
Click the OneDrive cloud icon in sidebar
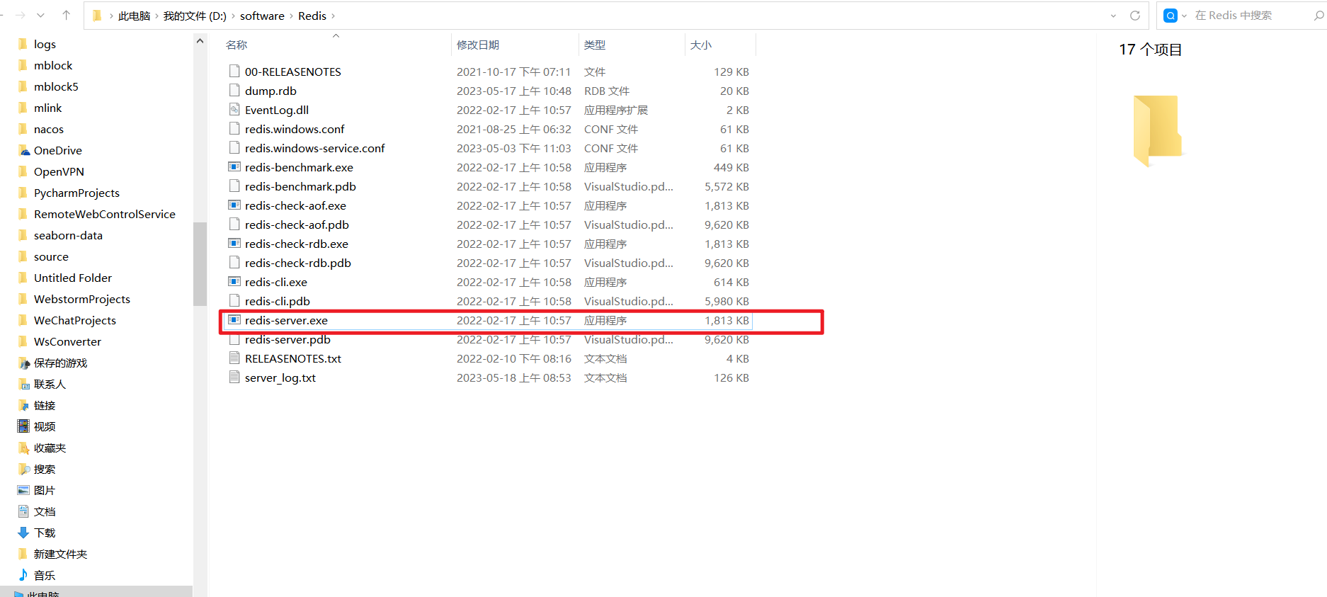(24, 150)
